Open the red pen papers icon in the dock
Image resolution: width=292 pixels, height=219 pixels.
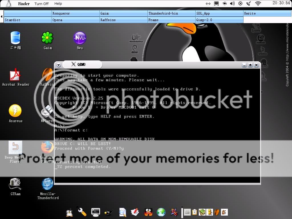135,212
